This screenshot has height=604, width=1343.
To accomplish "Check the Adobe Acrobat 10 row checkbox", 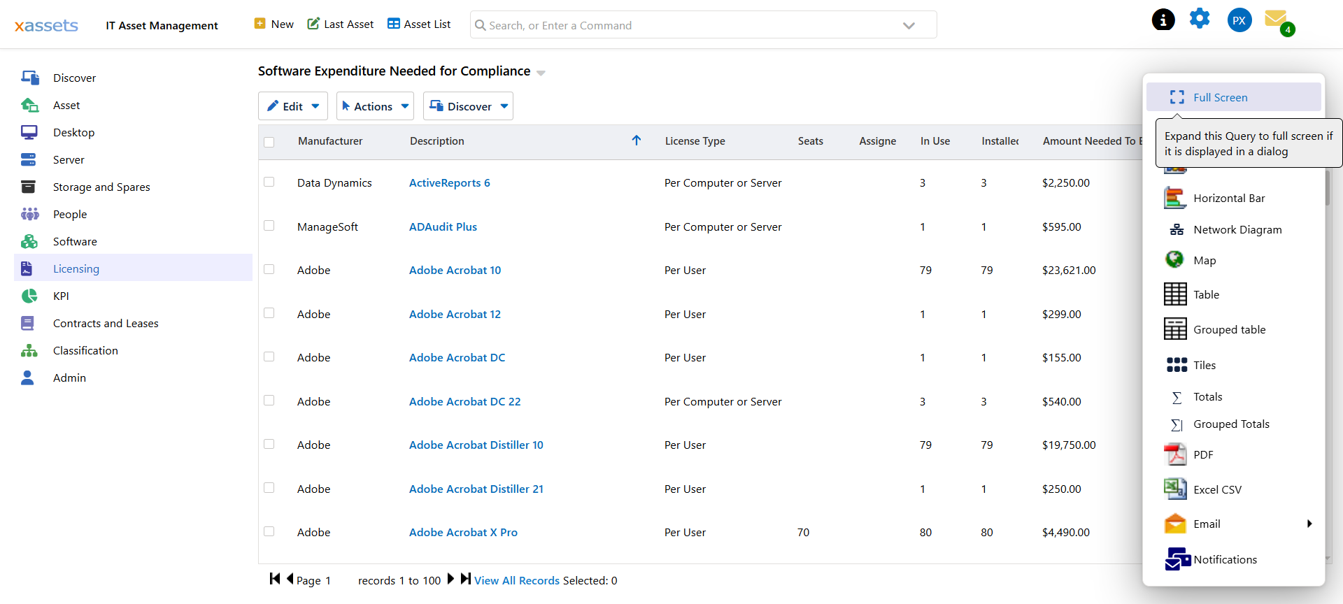I will (x=269, y=269).
